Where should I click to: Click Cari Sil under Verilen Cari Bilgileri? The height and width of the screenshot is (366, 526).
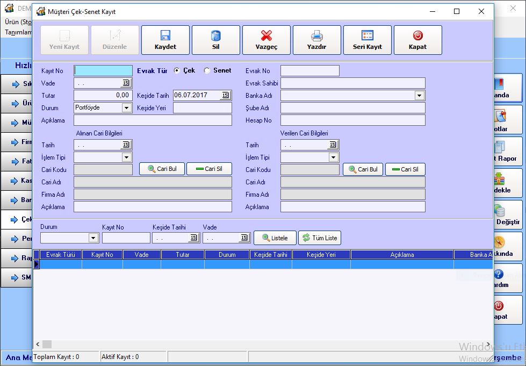tap(405, 169)
